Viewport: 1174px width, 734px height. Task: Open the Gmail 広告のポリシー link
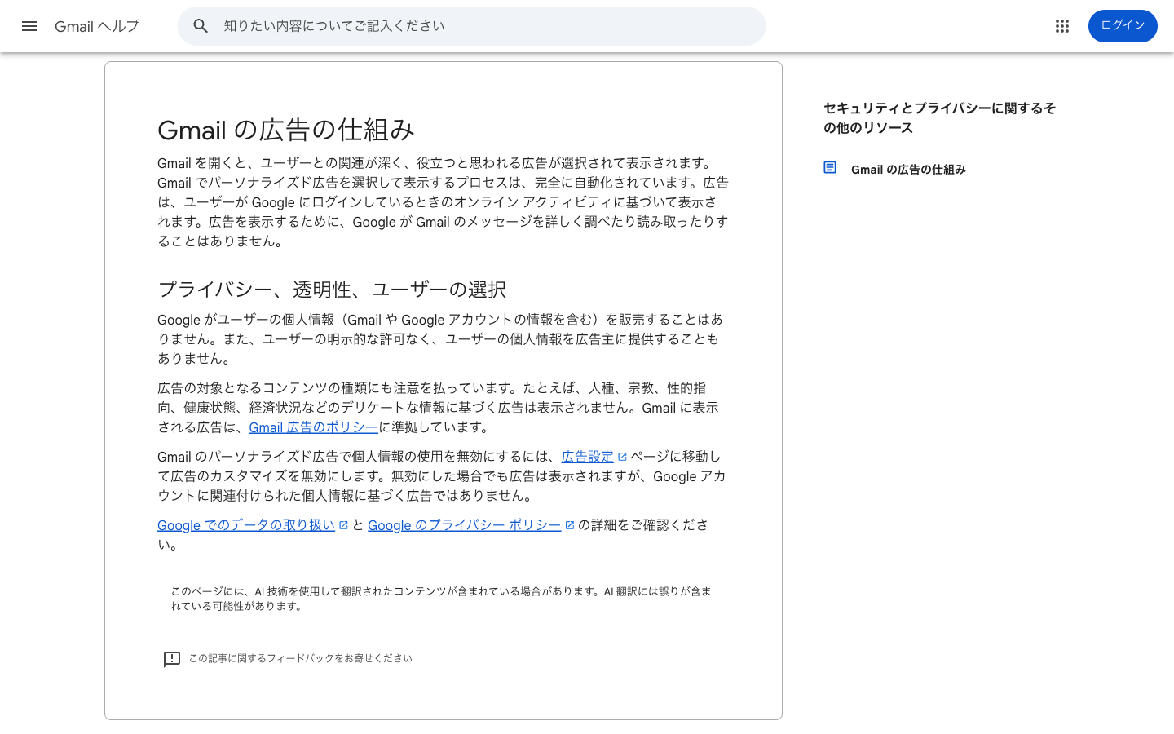tap(313, 427)
